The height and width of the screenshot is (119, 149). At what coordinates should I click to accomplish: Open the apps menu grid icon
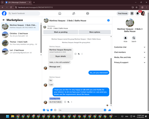click(132, 13)
